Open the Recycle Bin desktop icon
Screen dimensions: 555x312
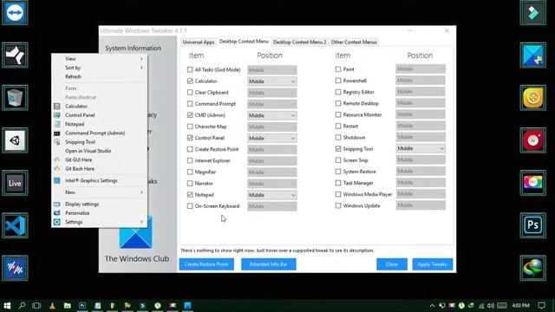click(15, 98)
